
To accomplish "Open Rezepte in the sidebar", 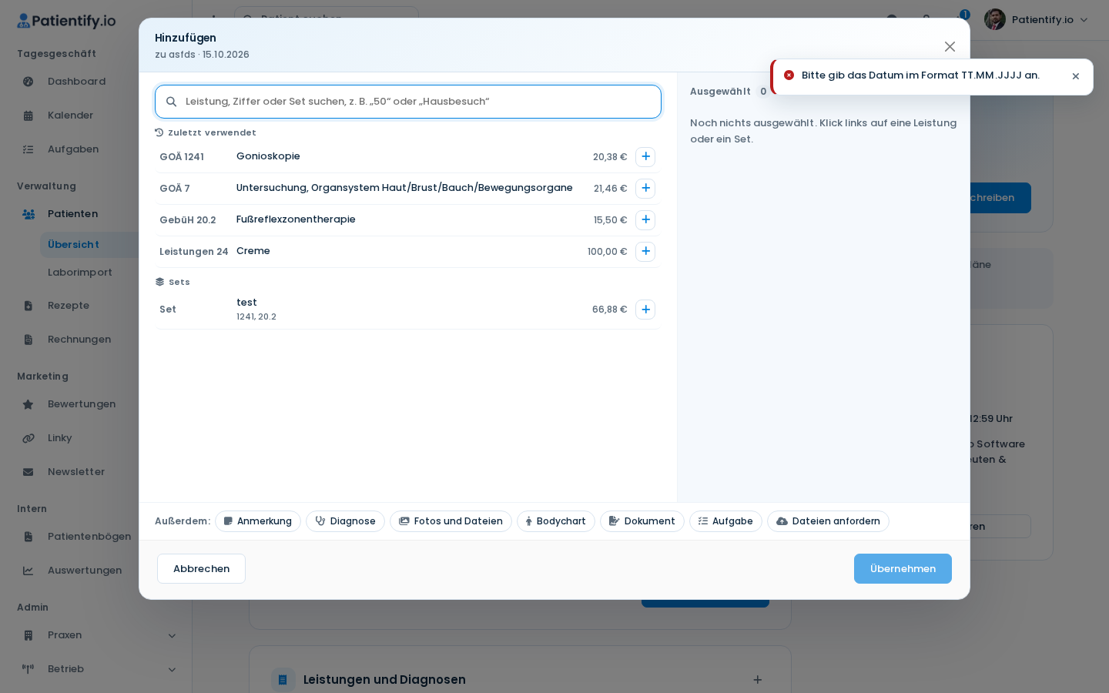I will [x=69, y=306].
